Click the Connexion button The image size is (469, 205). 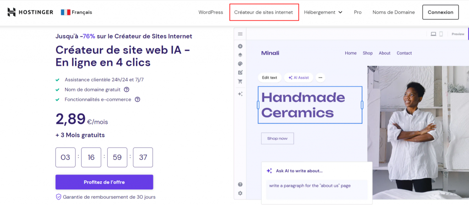pyautogui.click(x=440, y=12)
